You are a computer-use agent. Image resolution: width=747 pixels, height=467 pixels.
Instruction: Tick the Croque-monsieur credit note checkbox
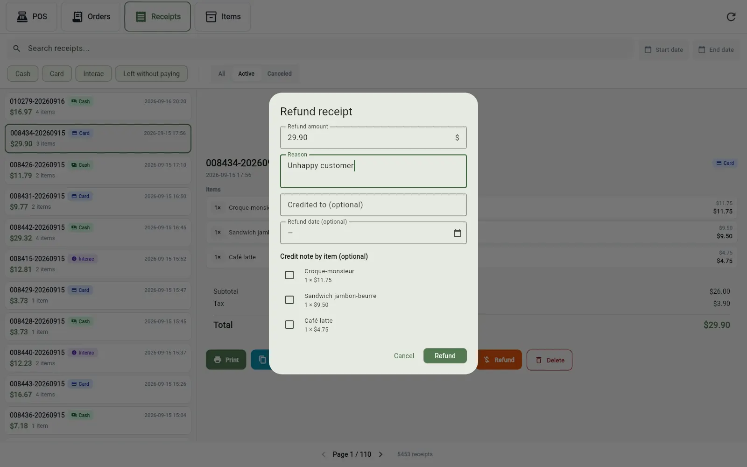[289, 275]
